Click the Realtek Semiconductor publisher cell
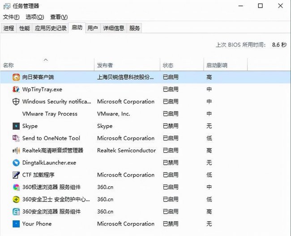 [126, 151]
